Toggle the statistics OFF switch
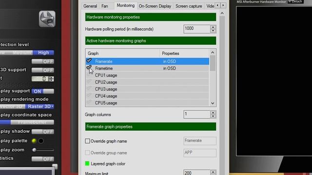Viewport: 312px width, 175px height. 43,159
